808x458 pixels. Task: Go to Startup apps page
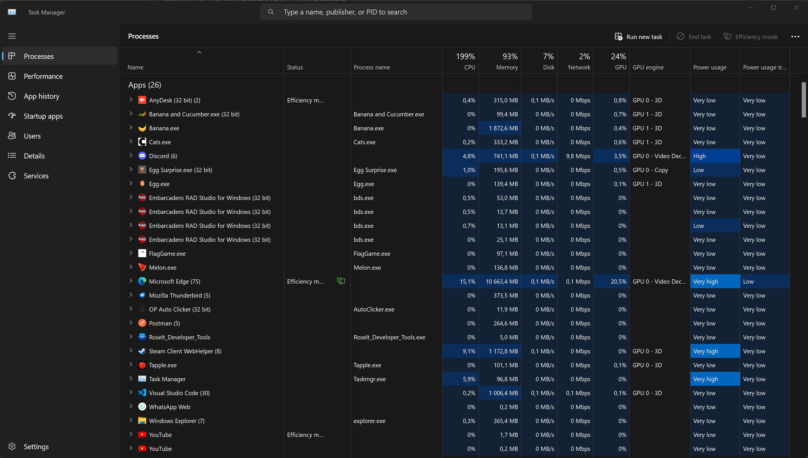(43, 116)
